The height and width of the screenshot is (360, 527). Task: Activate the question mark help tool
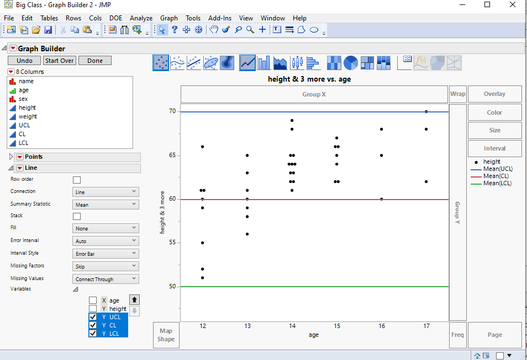pyautogui.click(x=174, y=30)
